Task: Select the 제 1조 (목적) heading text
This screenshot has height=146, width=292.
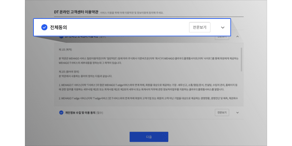Action: [x=66, y=50]
